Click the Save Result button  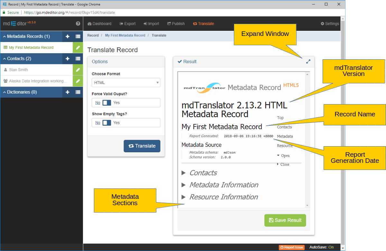(x=285, y=220)
